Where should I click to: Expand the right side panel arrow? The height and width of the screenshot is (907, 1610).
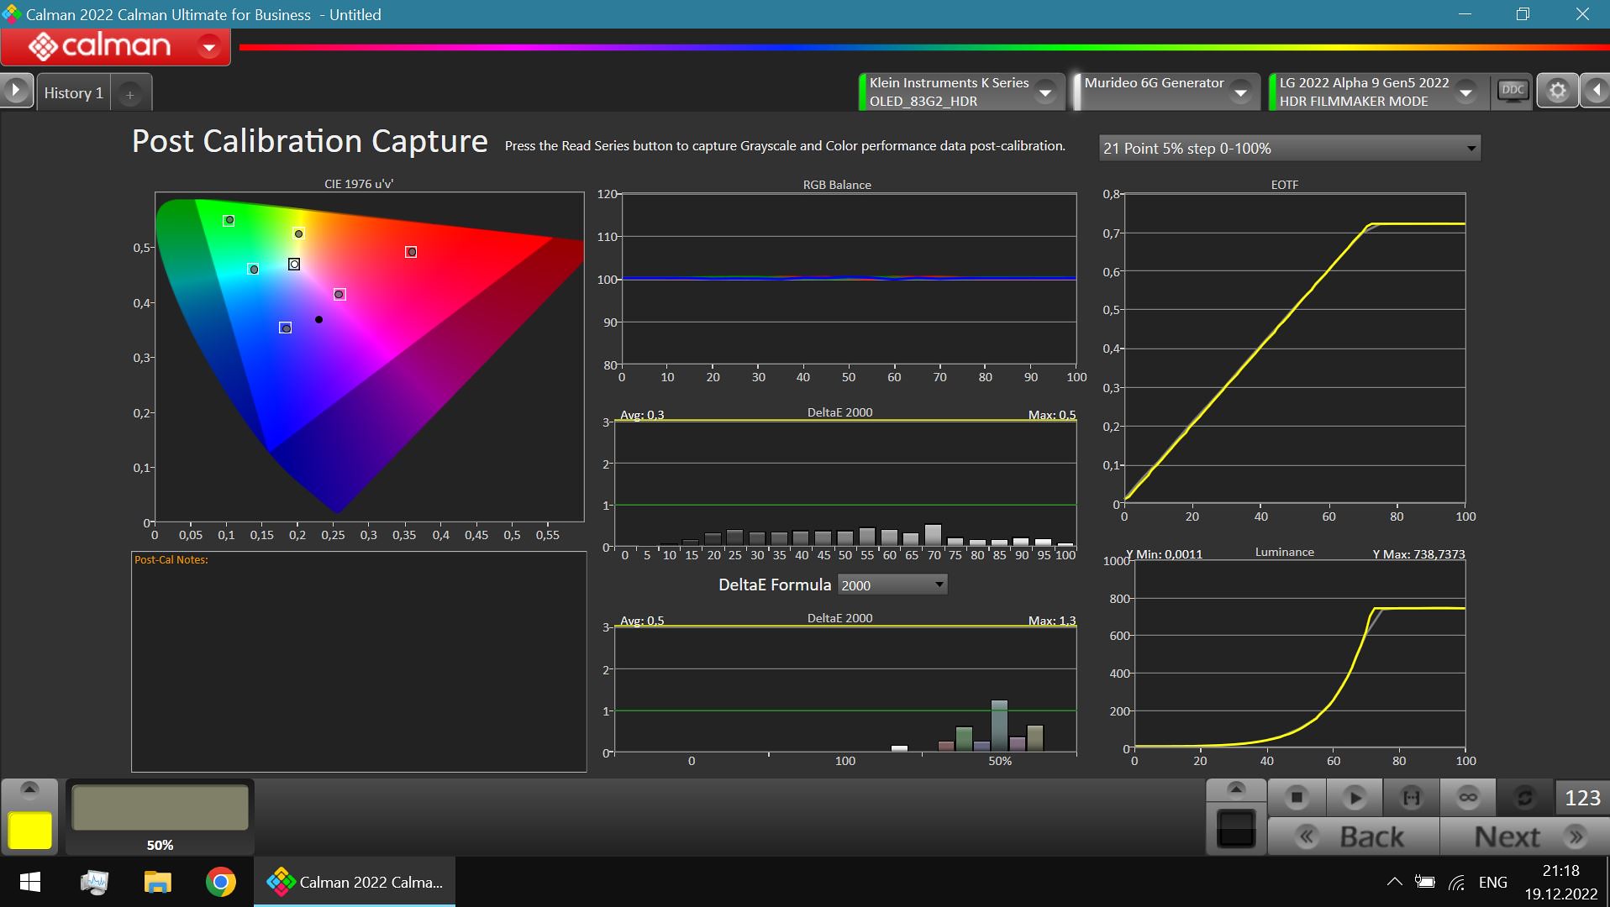point(1595,91)
